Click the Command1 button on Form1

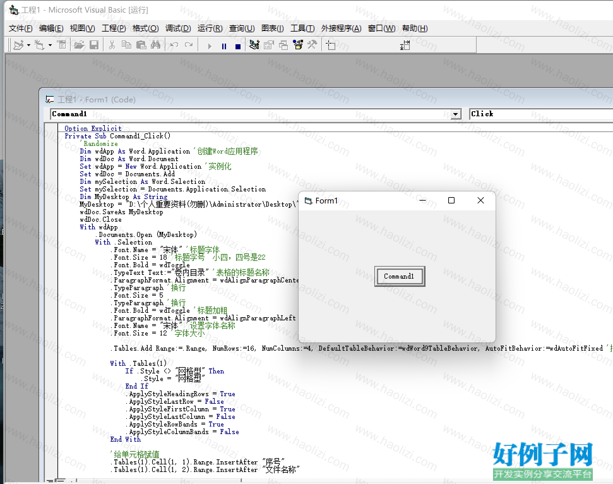(x=400, y=276)
